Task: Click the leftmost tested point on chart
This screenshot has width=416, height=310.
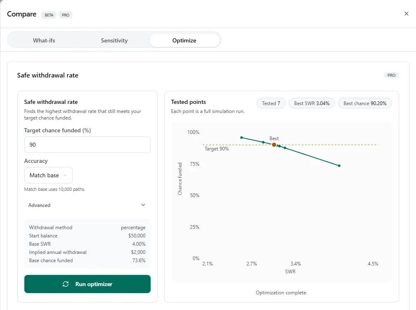Action: tap(241, 138)
